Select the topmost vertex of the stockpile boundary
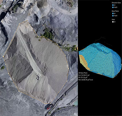Image resolution: width=122 pixels, height=116 pixels. click(27, 20)
